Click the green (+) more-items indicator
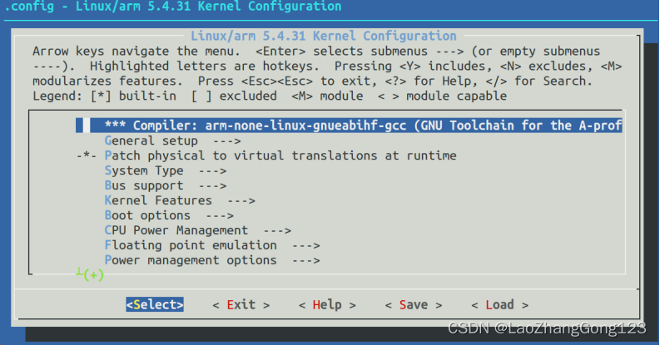The height and width of the screenshot is (345, 660). (93, 275)
